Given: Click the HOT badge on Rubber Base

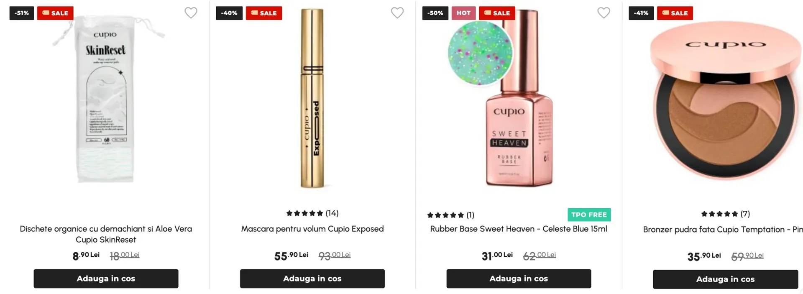Looking at the screenshot, I should tap(463, 13).
